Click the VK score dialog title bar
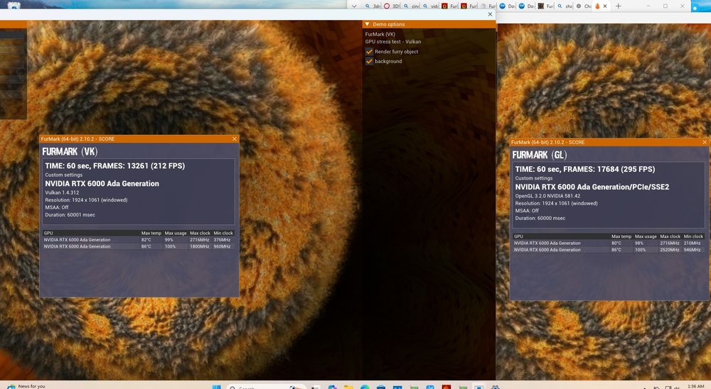 [139, 139]
